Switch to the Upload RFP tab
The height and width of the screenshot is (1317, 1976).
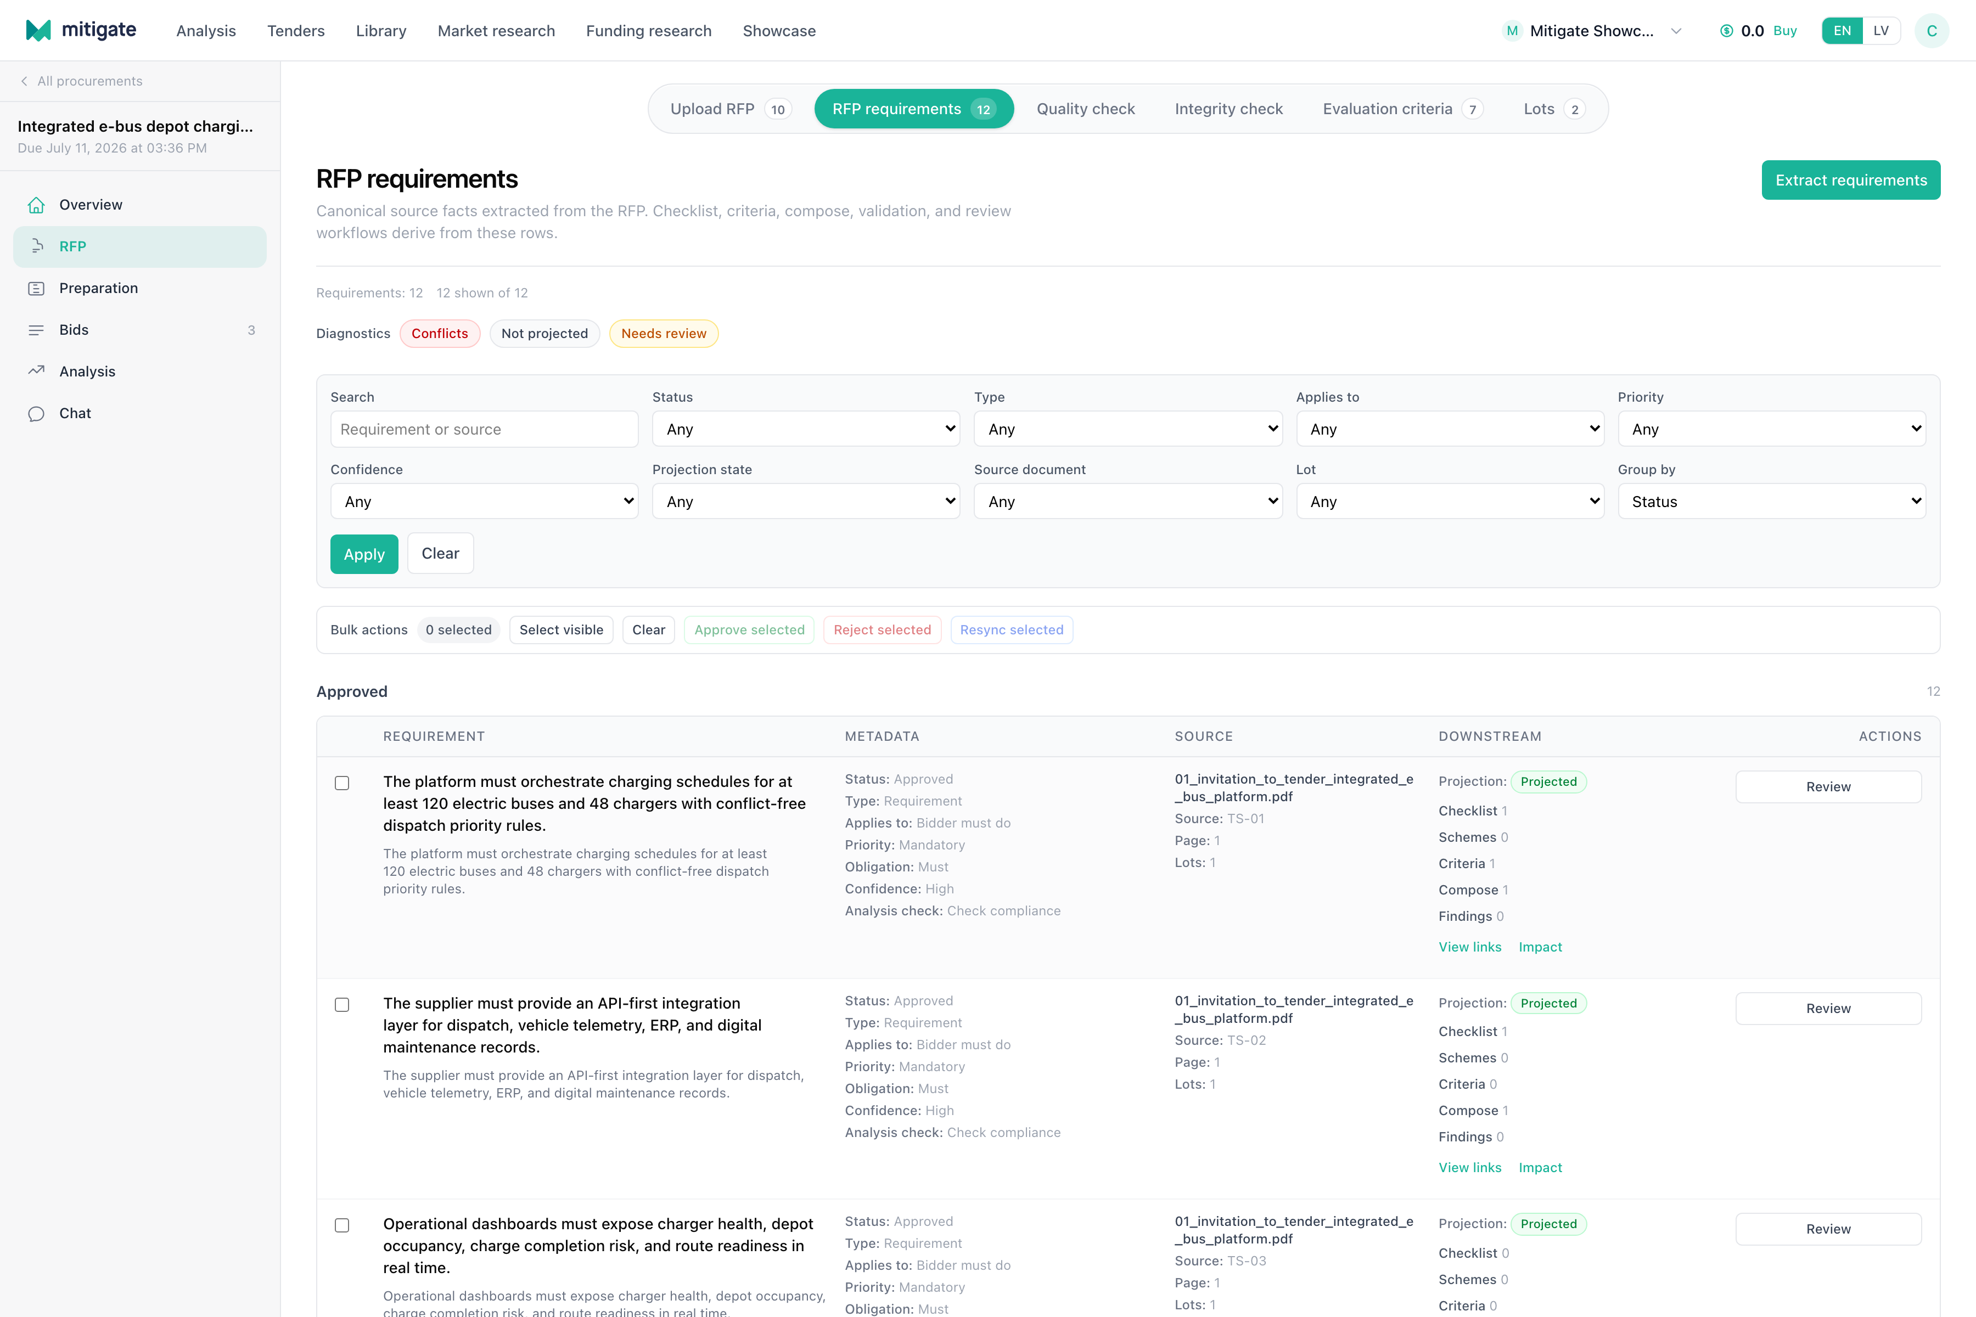click(x=730, y=109)
